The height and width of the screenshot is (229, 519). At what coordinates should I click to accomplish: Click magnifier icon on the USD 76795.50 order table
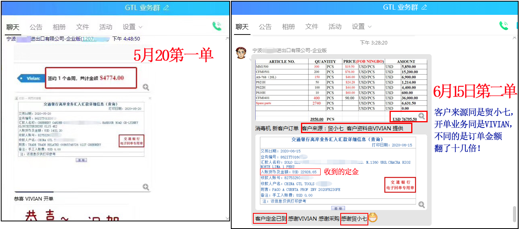coord(421,116)
